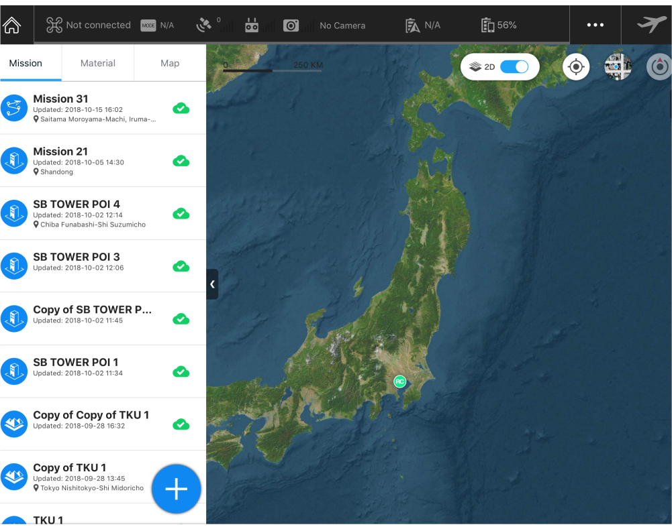Check the 56% device battery icon

point(487,25)
